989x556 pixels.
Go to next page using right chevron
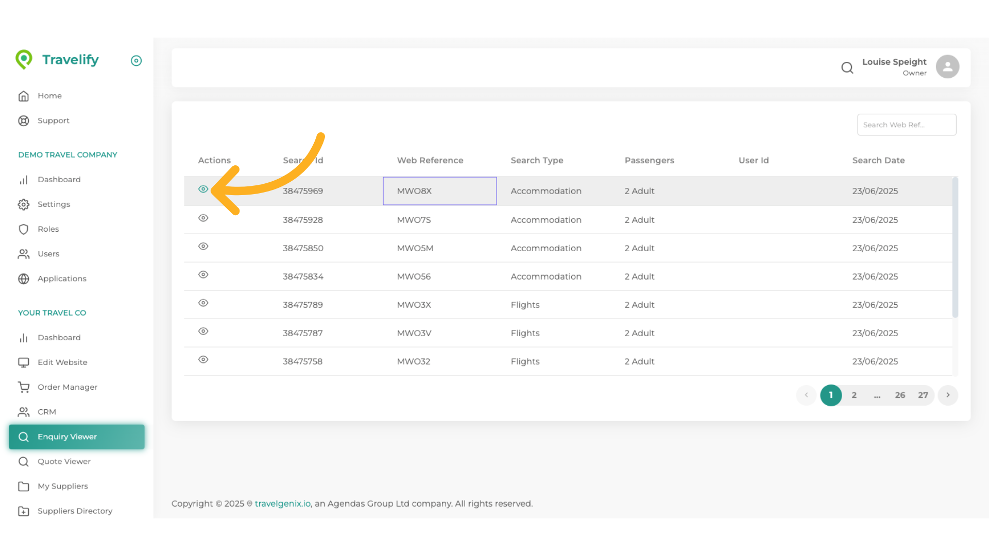coord(947,395)
